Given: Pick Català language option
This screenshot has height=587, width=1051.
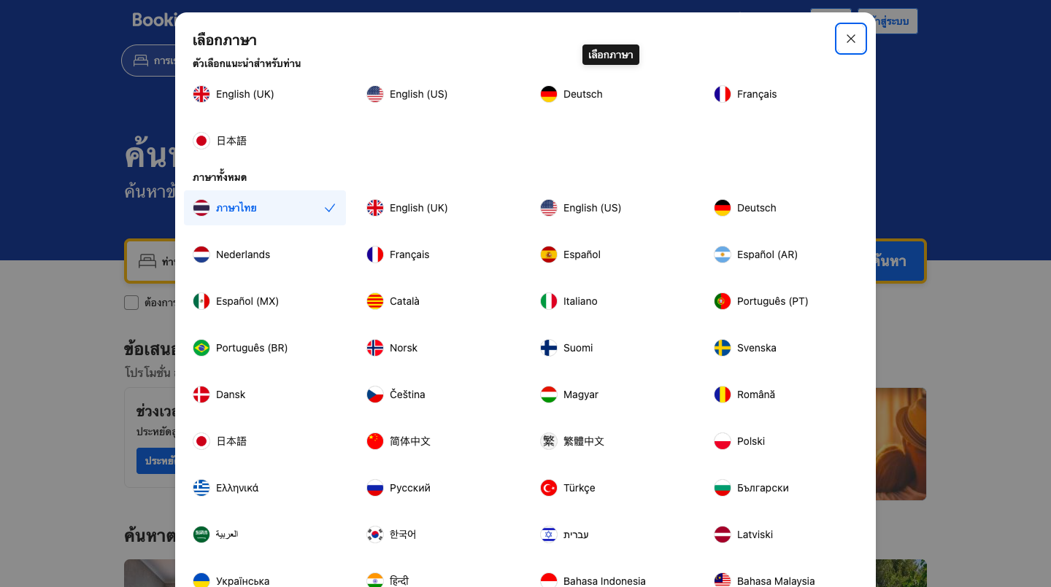Looking at the screenshot, I should coord(404,301).
